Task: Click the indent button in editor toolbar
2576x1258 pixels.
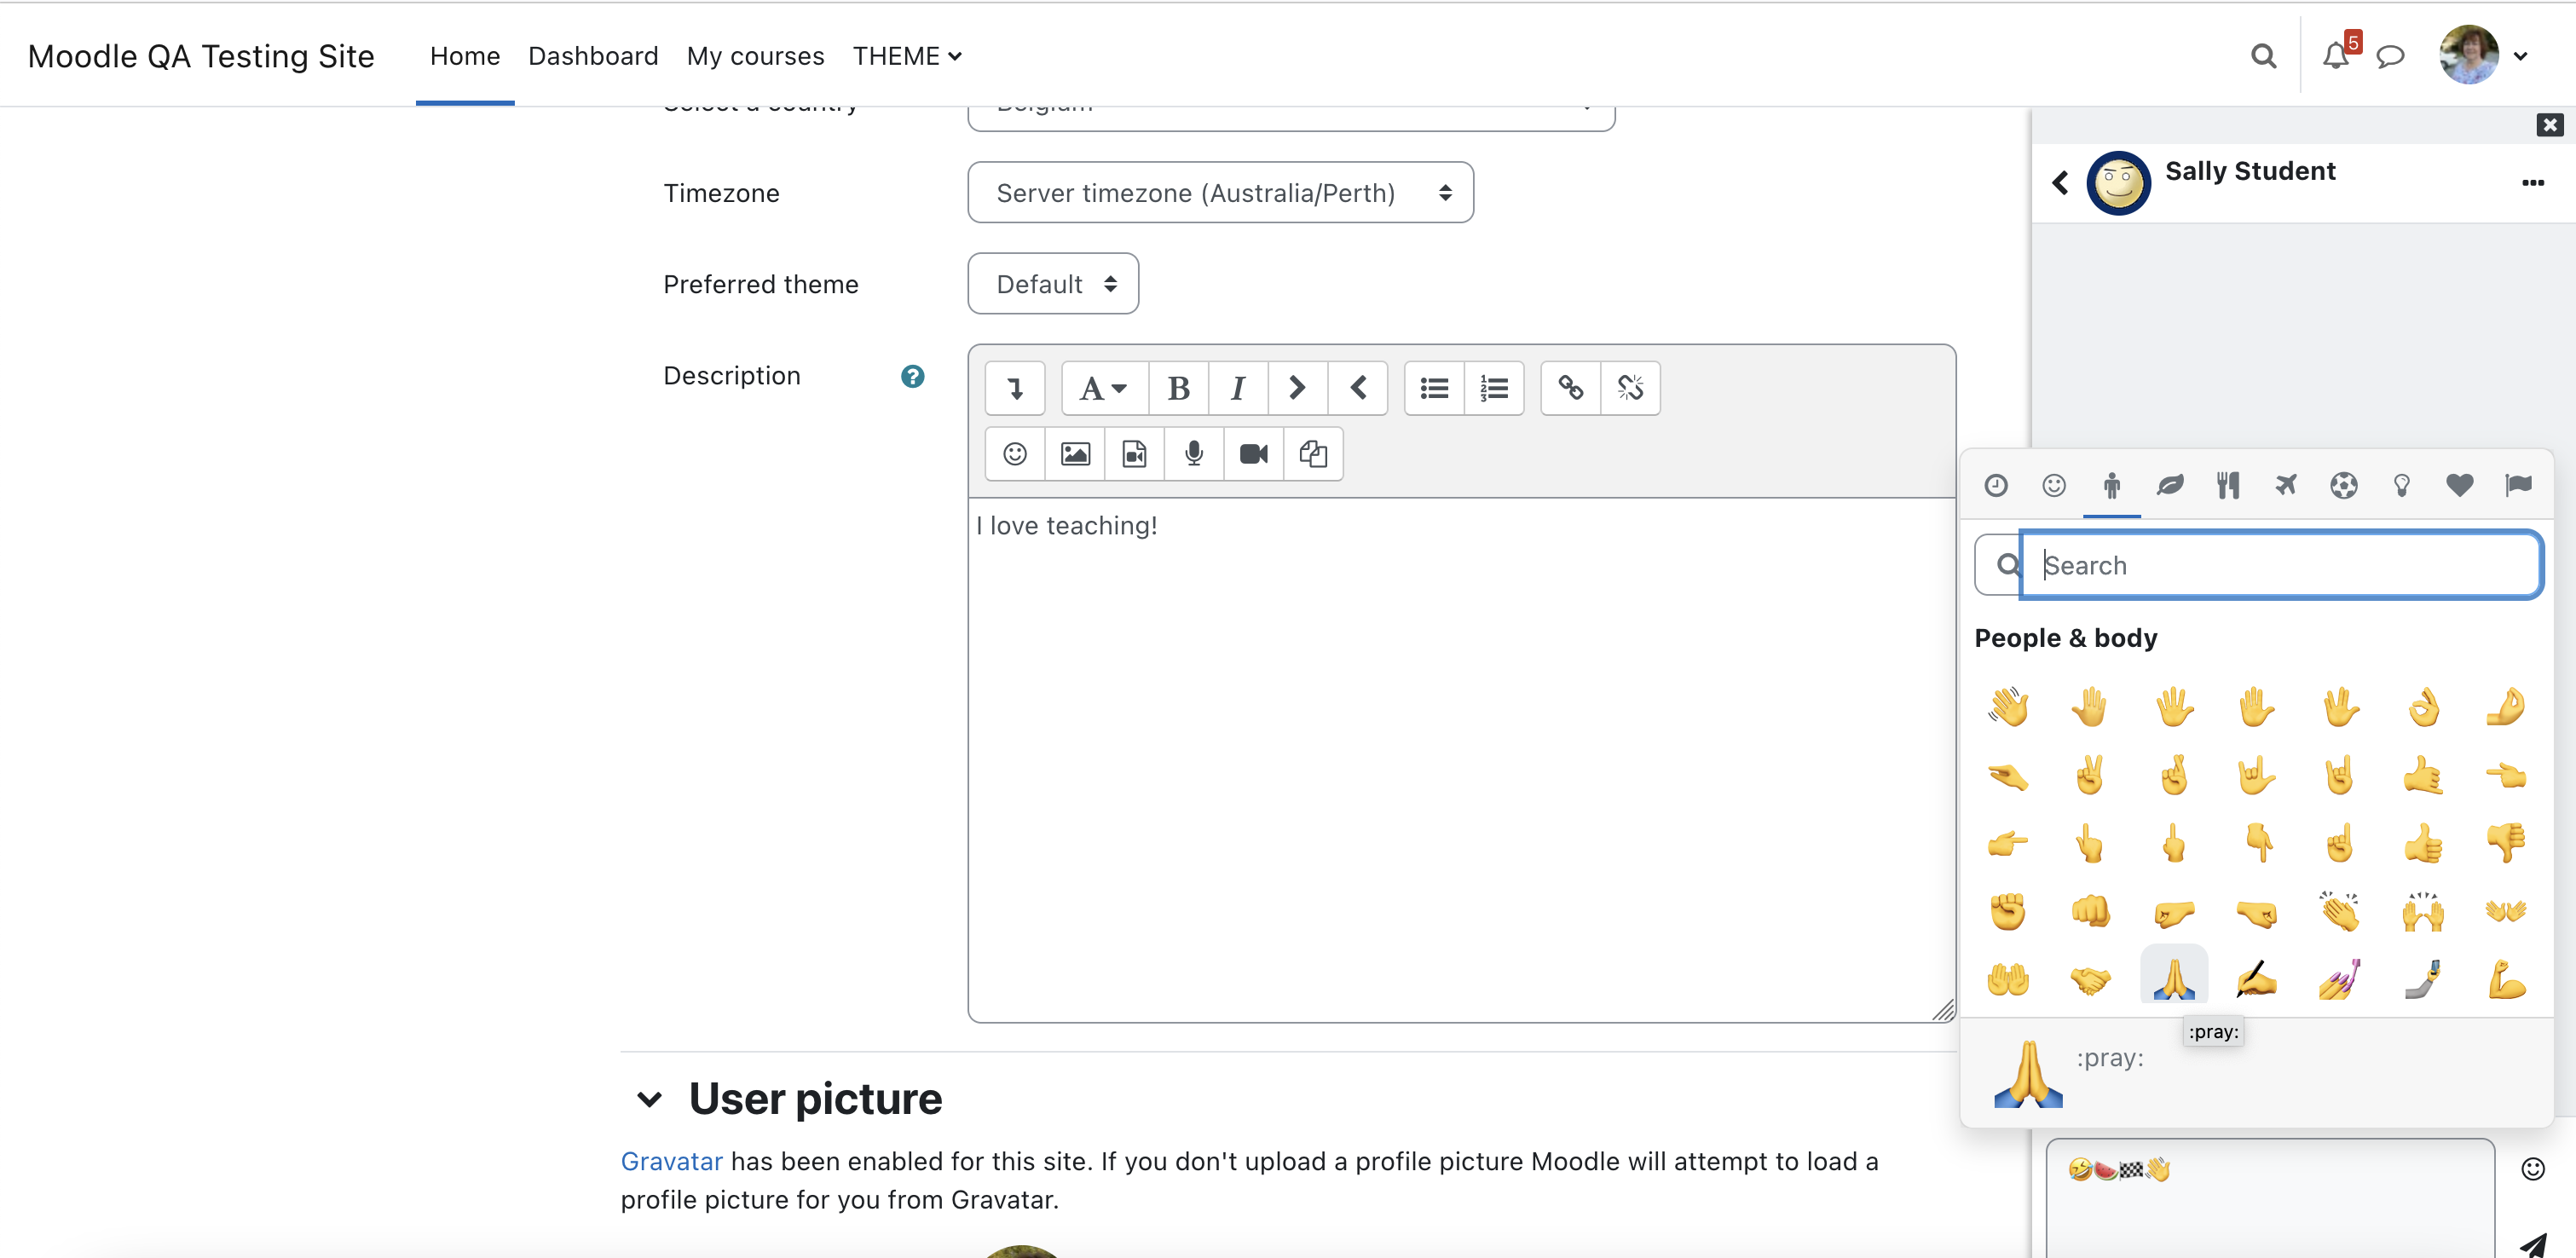Action: (x=1297, y=388)
